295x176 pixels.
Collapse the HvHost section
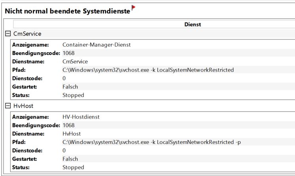click(x=8, y=106)
